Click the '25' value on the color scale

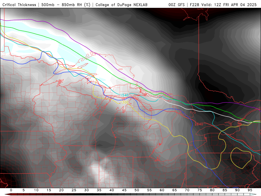(x=74, y=190)
